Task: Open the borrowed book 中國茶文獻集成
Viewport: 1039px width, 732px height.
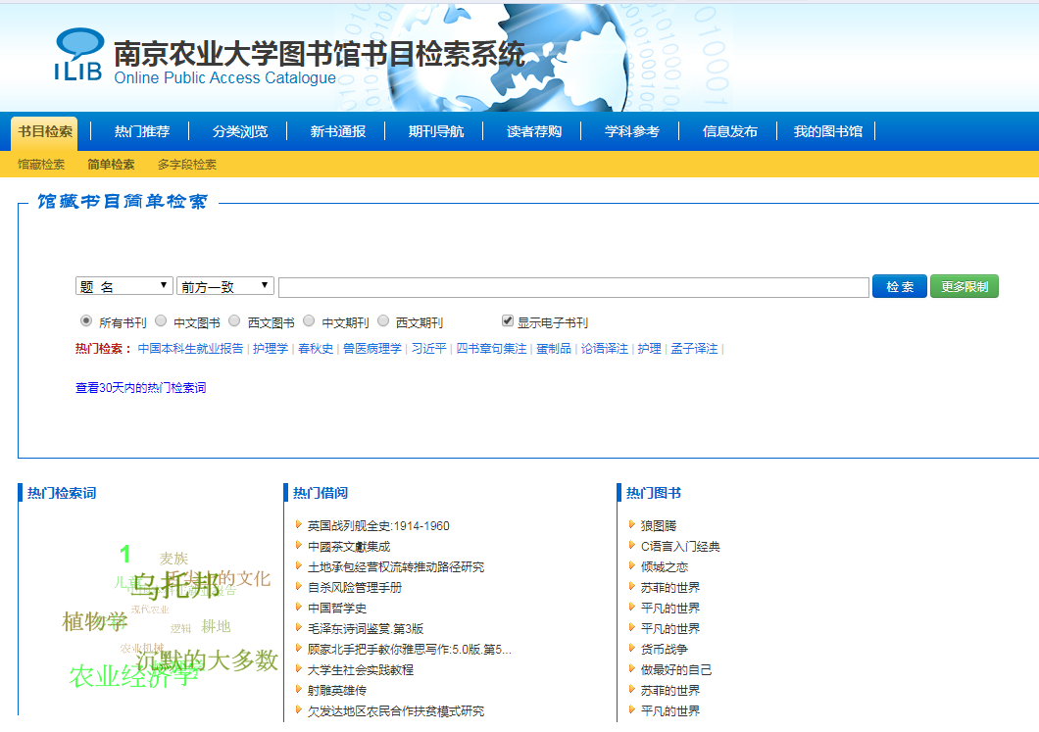Action: (x=349, y=547)
